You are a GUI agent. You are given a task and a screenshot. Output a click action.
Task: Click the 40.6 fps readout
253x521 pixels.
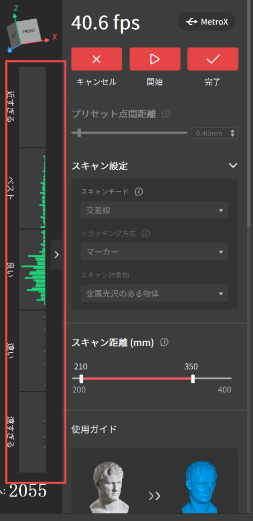(x=106, y=23)
